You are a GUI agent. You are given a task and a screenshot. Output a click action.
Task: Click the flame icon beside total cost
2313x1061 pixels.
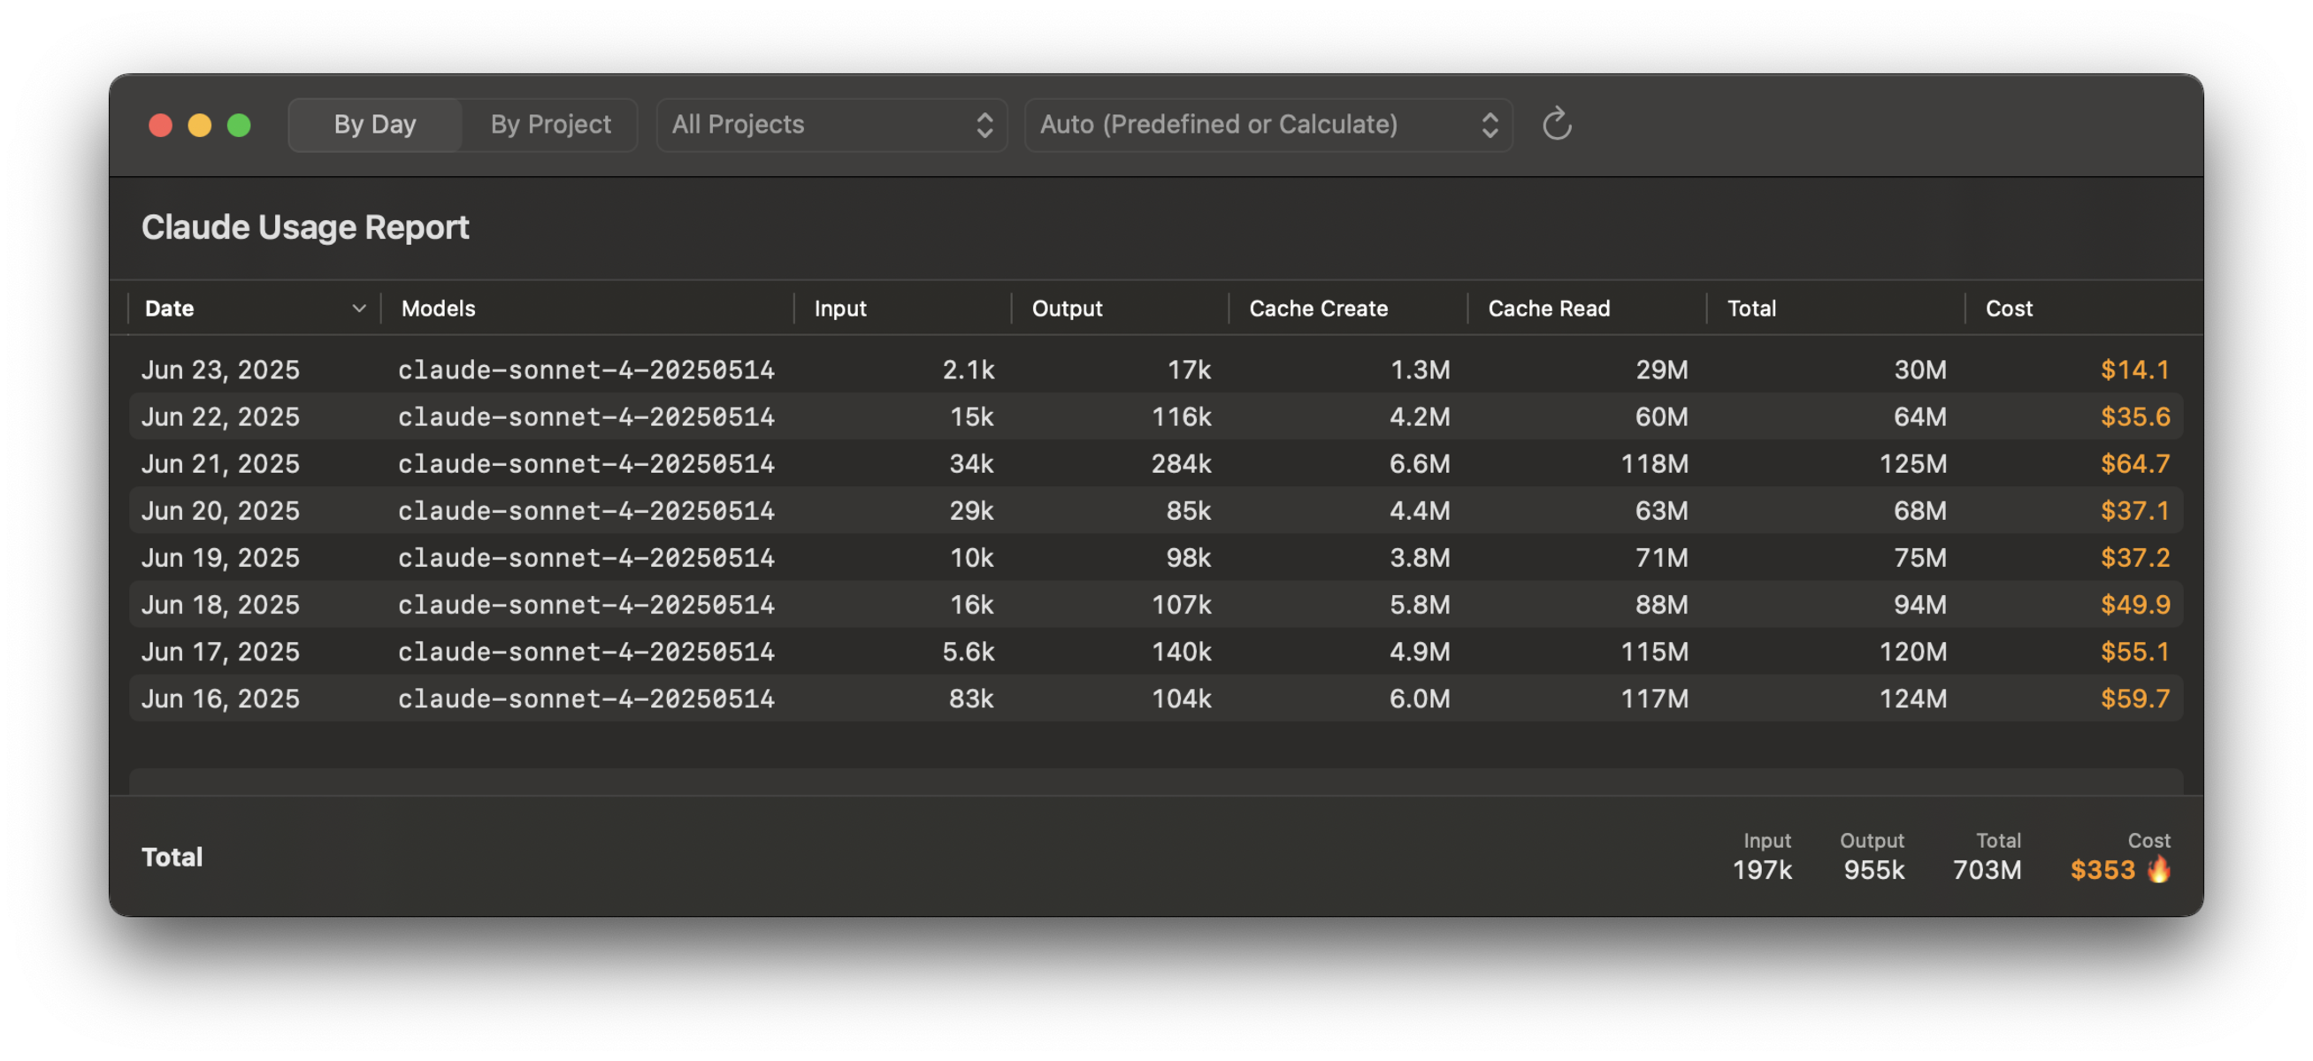coord(2158,869)
